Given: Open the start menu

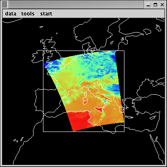Looking at the screenshot, I should (x=46, y=14).
